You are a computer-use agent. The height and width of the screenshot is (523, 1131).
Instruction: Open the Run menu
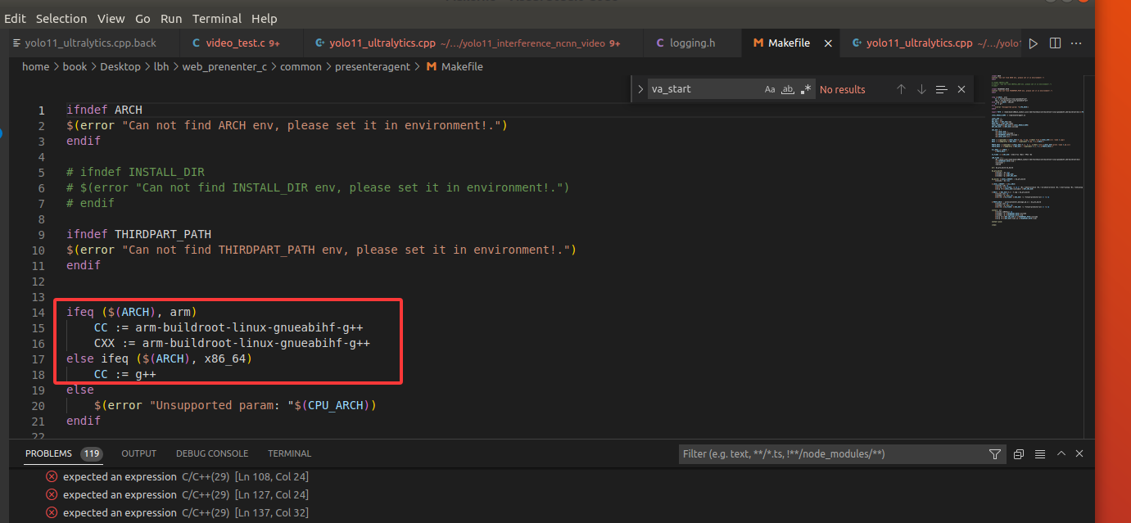171,18
